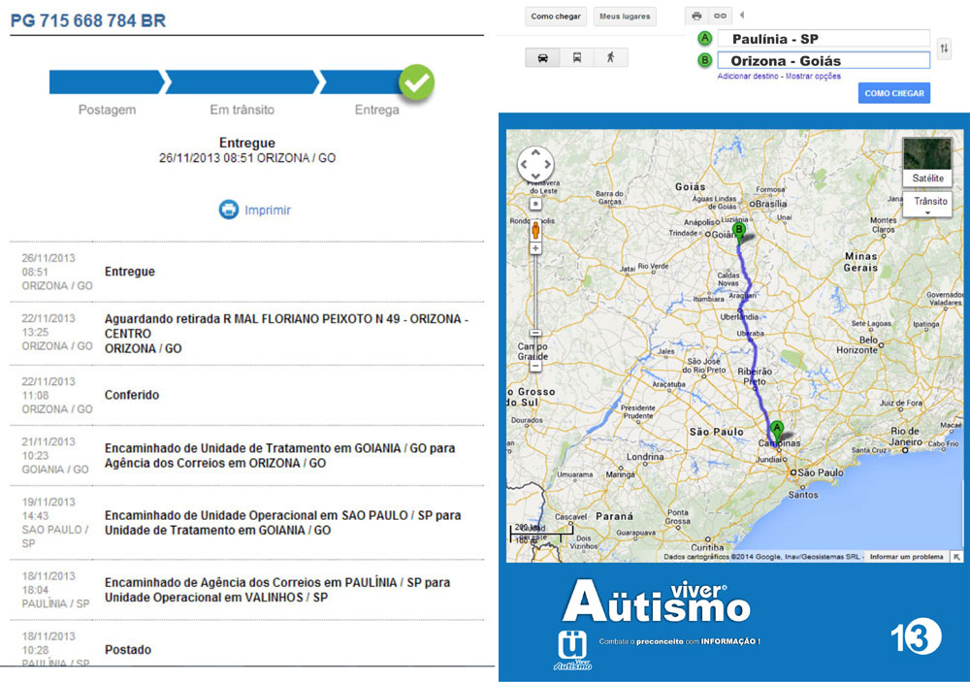Click the chain link share icon
Image resolution: width=970 pixels, height=682 pixels.
pyautogui.click(x=720, y=16)
